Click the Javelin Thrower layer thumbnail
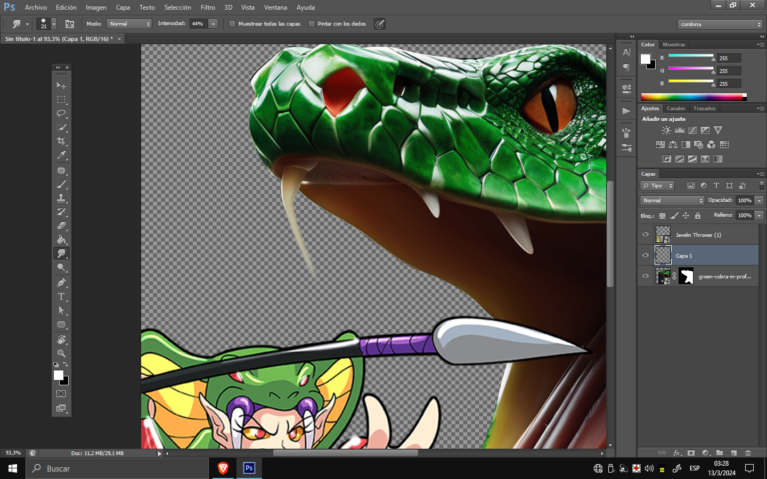The image size is (767, 479). point(663,235)
